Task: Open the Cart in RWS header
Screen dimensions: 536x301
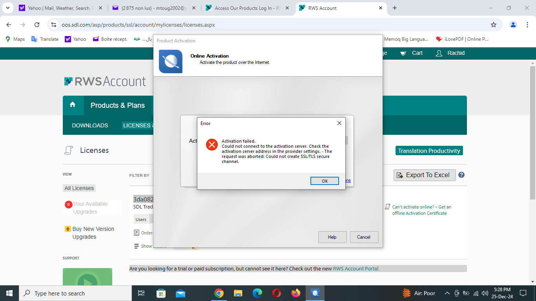Action: [x=412, y=53]
